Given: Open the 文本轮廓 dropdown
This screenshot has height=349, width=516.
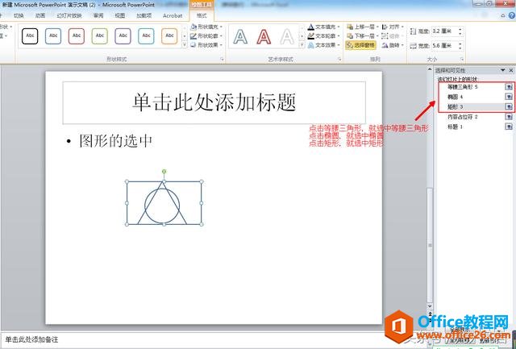Looking at the screenshot, I should 327,35.
